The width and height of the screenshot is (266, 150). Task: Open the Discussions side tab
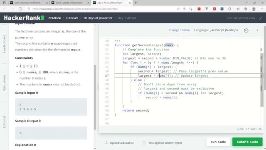[x=4, y=83]
